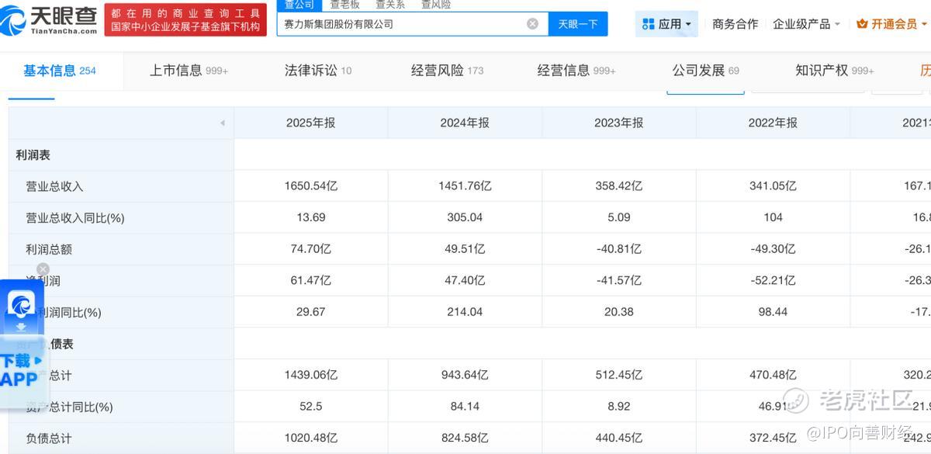931x454 pixels.
Task: Click the 利润表 section heading
Action: click(33, 155)
